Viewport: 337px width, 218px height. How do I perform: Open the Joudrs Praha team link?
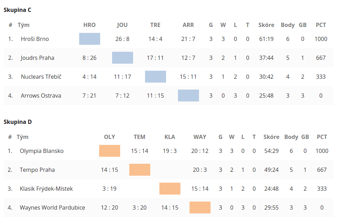pyautogui.click(x=37, y=58)
